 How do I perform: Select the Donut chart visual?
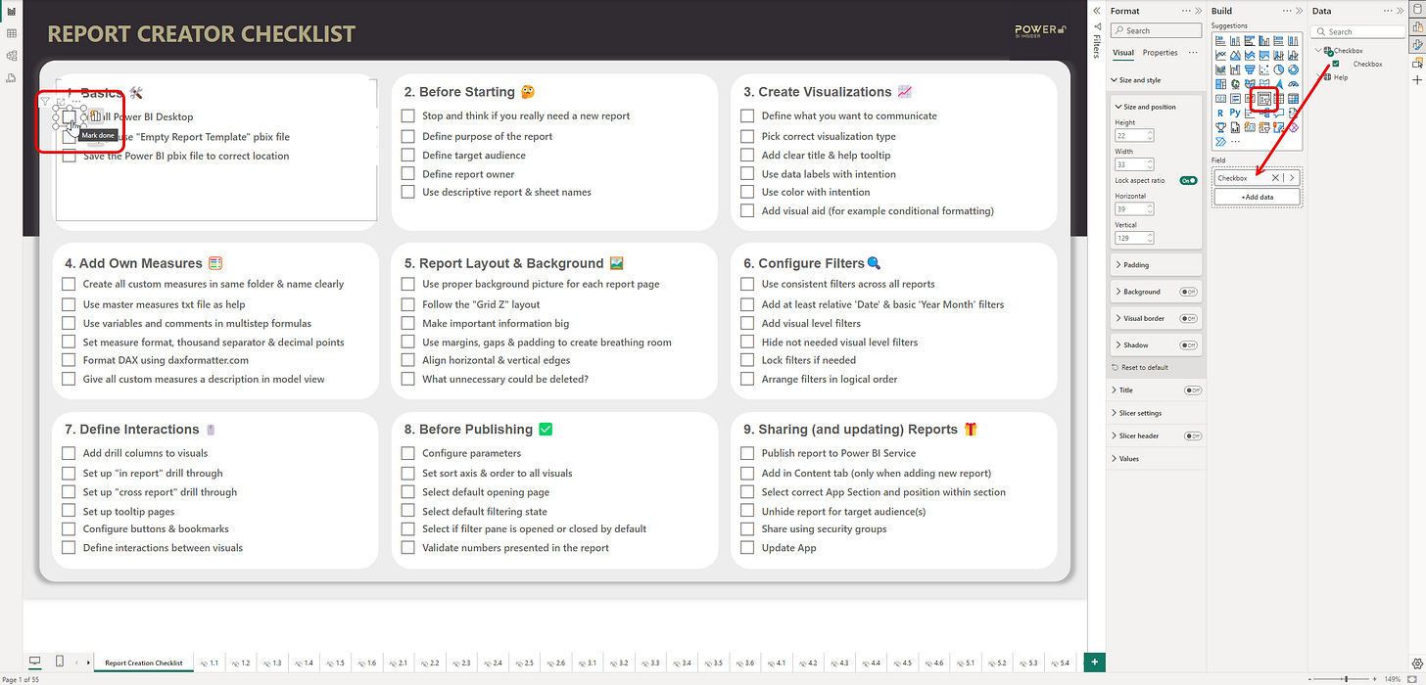pos(1294,69)
